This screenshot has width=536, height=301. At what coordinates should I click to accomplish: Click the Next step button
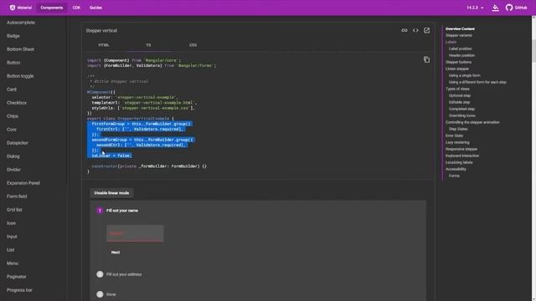(x=116, y=253)
